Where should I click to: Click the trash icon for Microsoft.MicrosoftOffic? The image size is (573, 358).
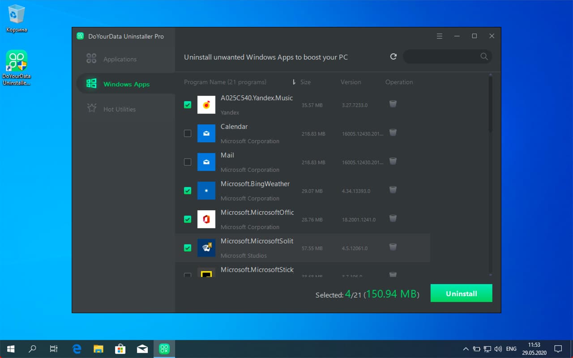[393, 219]
